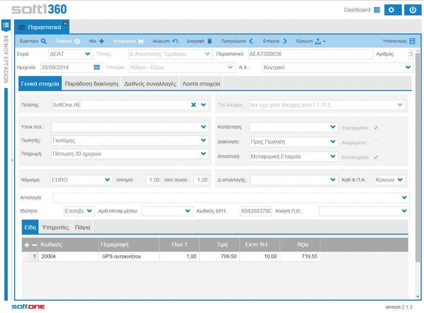Expand the Αποστολή Μεταφορική Εταιρεία dropdown
424x313 pixels.
click(333, 156)
